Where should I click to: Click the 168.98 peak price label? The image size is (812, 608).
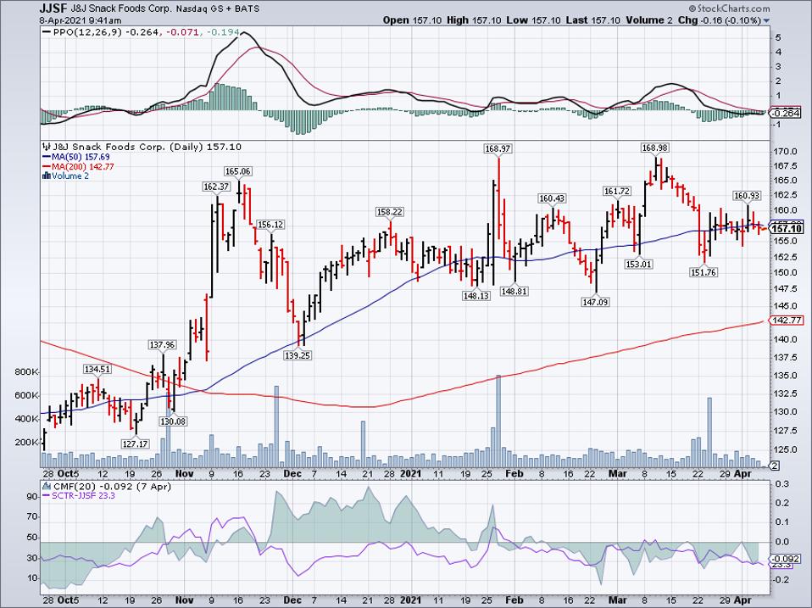click(x=655, y=148)
